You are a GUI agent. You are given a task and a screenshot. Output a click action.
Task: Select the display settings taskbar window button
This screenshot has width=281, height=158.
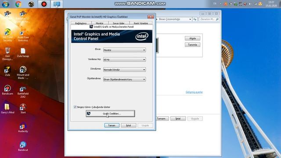click(x=57, y=4)
